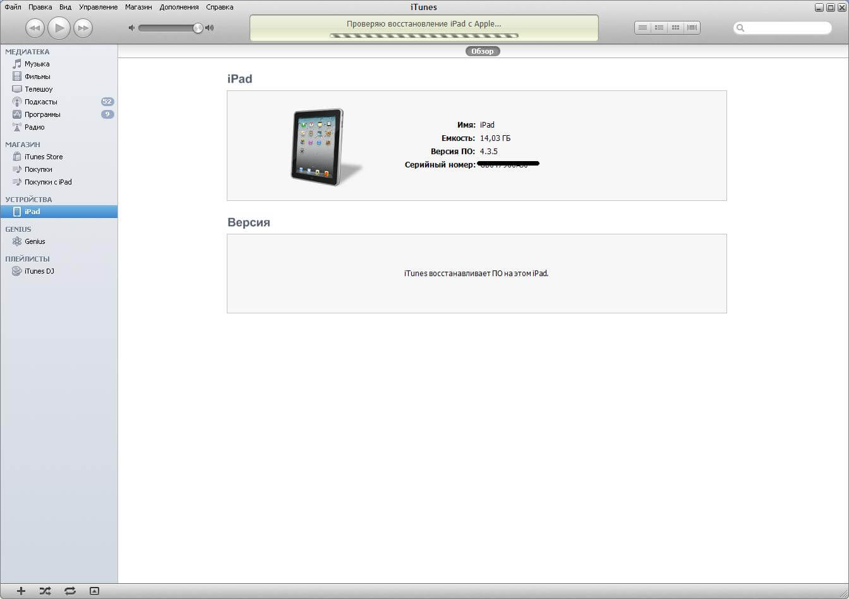849x599 pixels.
Task: Click the Подкасты badge showing 52
Action: click(x=107, y=102)
